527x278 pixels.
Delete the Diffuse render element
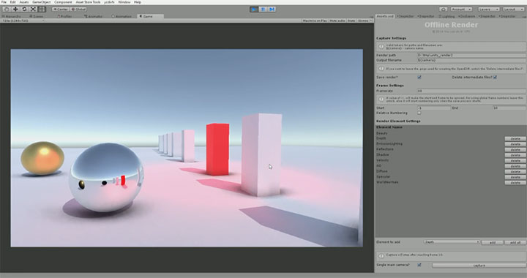(x=515, y=172)
